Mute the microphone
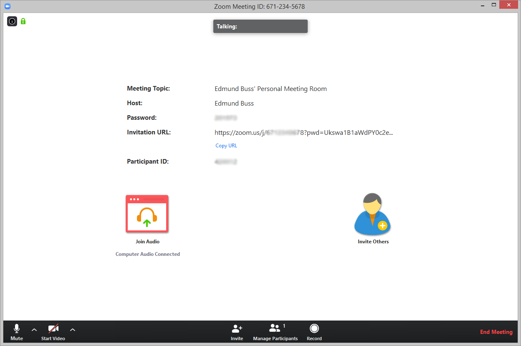The width and height of the screenshot is (521, 346). pyautogui.click(x=17, y=333)
